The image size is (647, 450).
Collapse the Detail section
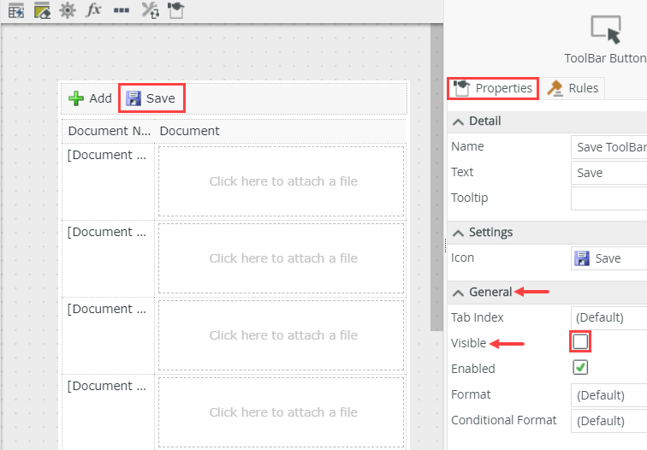tap(458, 121)
